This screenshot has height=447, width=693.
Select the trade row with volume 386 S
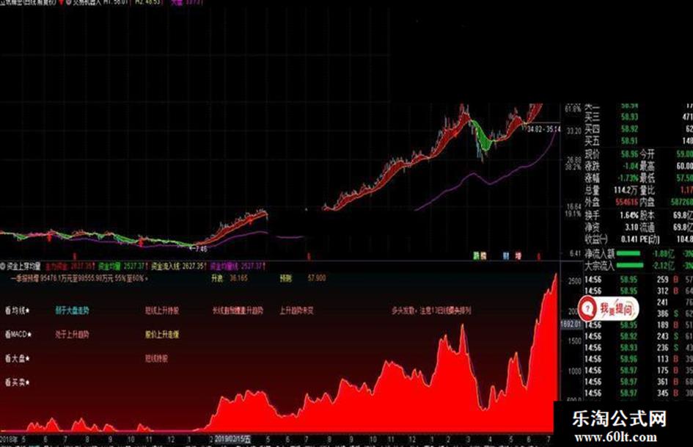(x=639, y=313)
